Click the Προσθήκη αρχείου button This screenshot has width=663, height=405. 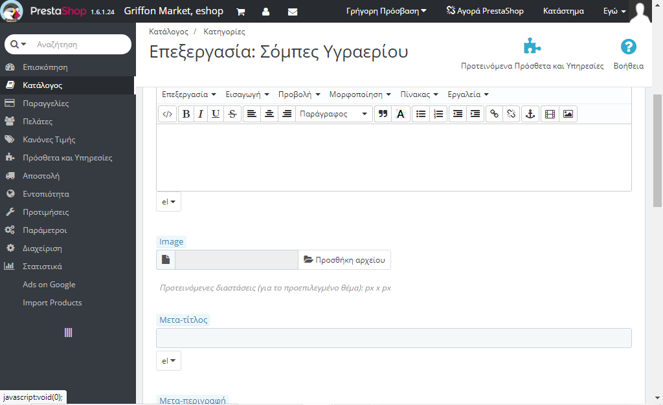(x=344, y=260)
